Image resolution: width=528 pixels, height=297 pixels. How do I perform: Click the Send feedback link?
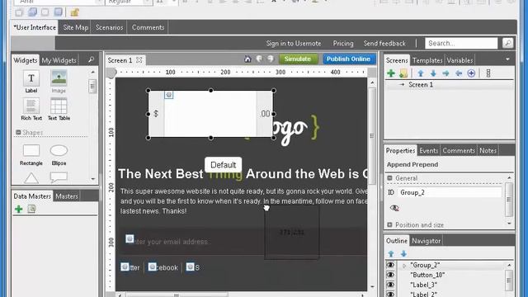384,44
